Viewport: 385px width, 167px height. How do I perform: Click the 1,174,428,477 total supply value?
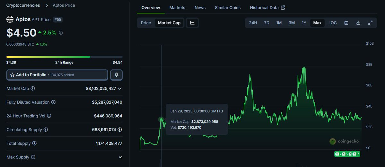click(x=109, y=144)
